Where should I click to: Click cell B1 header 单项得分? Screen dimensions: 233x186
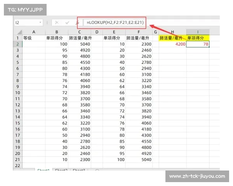click(x=57, y=38)
